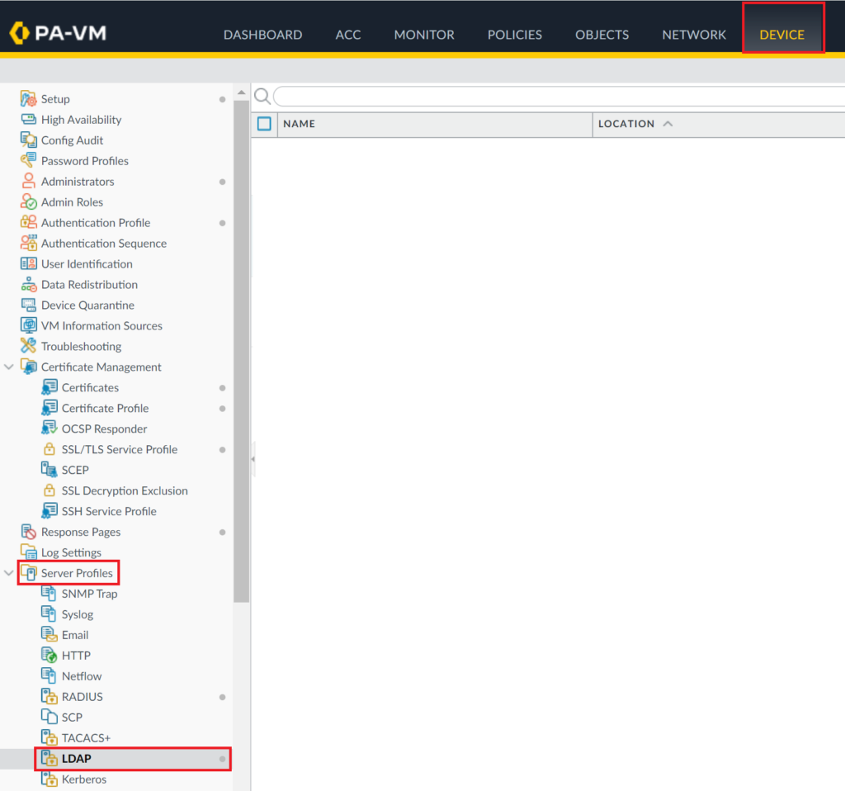Switch to the POLICIES tab
845x791 pixels.
pos(514,35)
